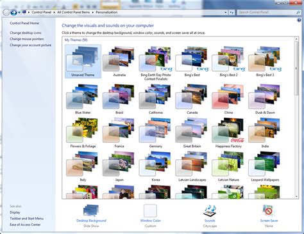This screenshot has height=234, width=304.
Task: Open the Screen Saver icon
Action: [x=269, y=210]
